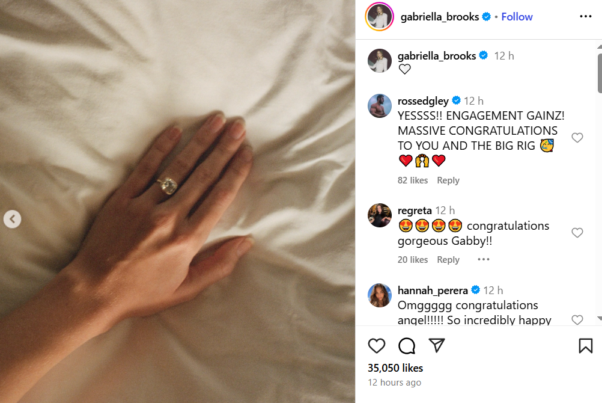This screenshot has height=403, width=602.
Task: Open rossedgley's profile picture
Action: coord(379,106)
